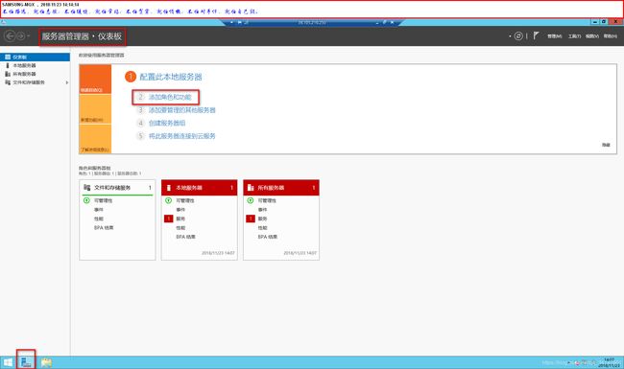This screenshot has width=624, height=369.
Task: Click the server icon in 本地服务器 tile header
Action: click(169, 188)
